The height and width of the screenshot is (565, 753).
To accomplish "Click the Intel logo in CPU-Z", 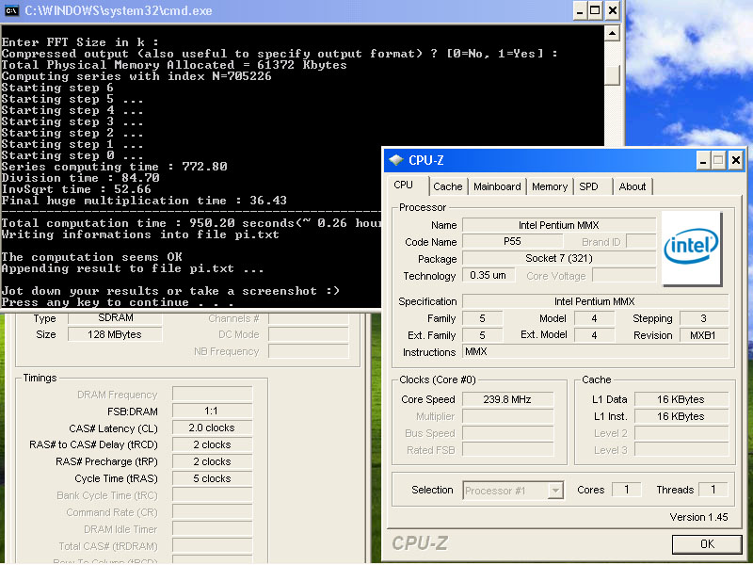I will click(x=692, y=248).
